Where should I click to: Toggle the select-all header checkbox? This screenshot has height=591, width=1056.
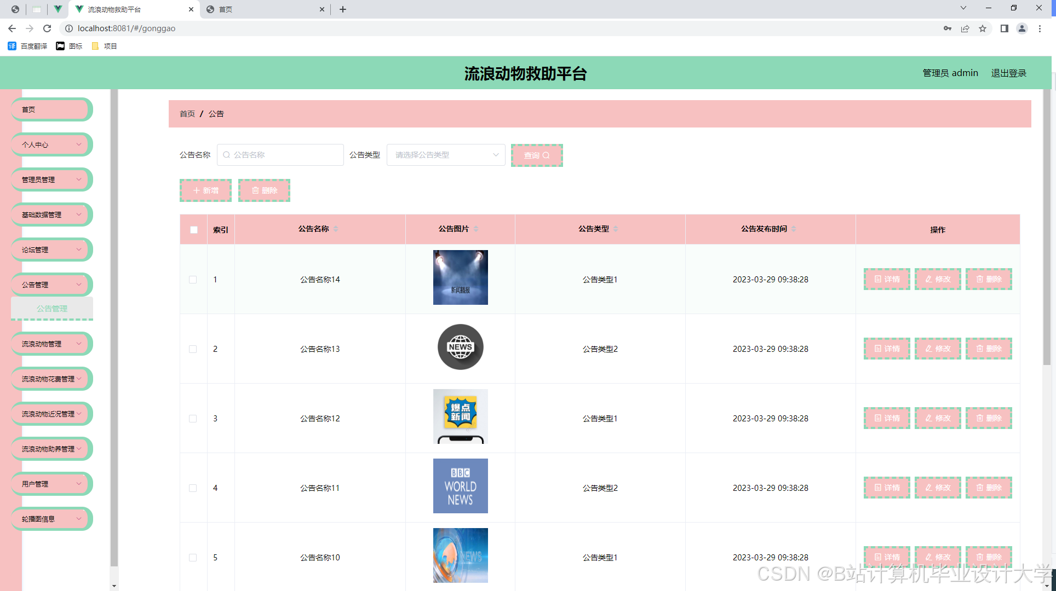coord(194,230)
